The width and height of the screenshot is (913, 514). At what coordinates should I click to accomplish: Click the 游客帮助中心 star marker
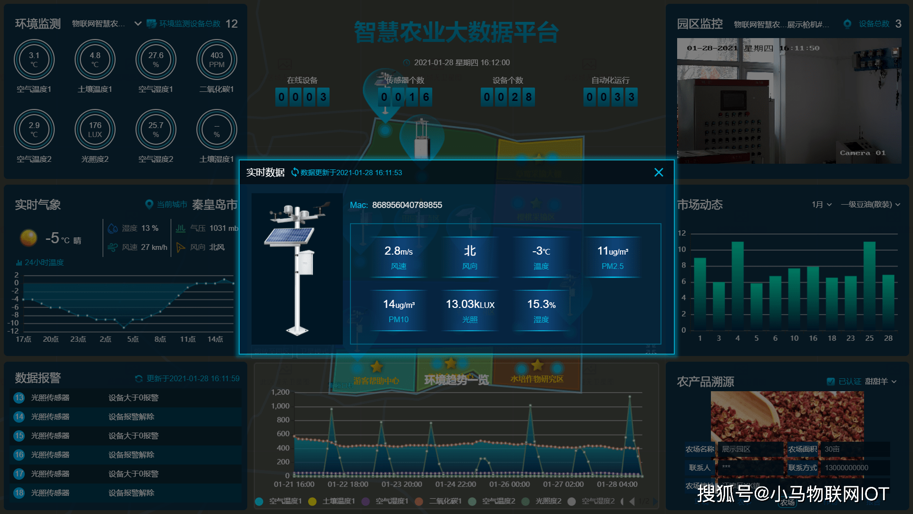tap(377, 367)
